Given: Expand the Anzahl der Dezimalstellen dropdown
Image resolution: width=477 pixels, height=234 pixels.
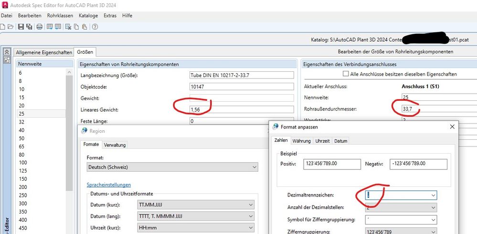Looking at the screenshot, I should [x=400, y=207].
